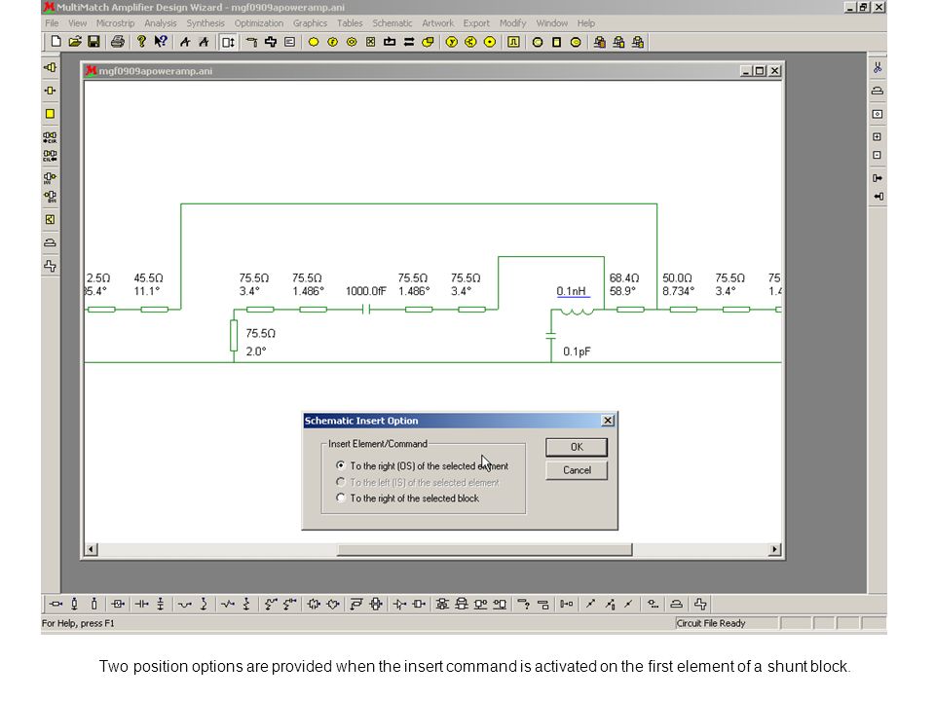Click the amplifier triangle icon in bottom toolbar
The image size is (935, 701).
coord(399,604)
